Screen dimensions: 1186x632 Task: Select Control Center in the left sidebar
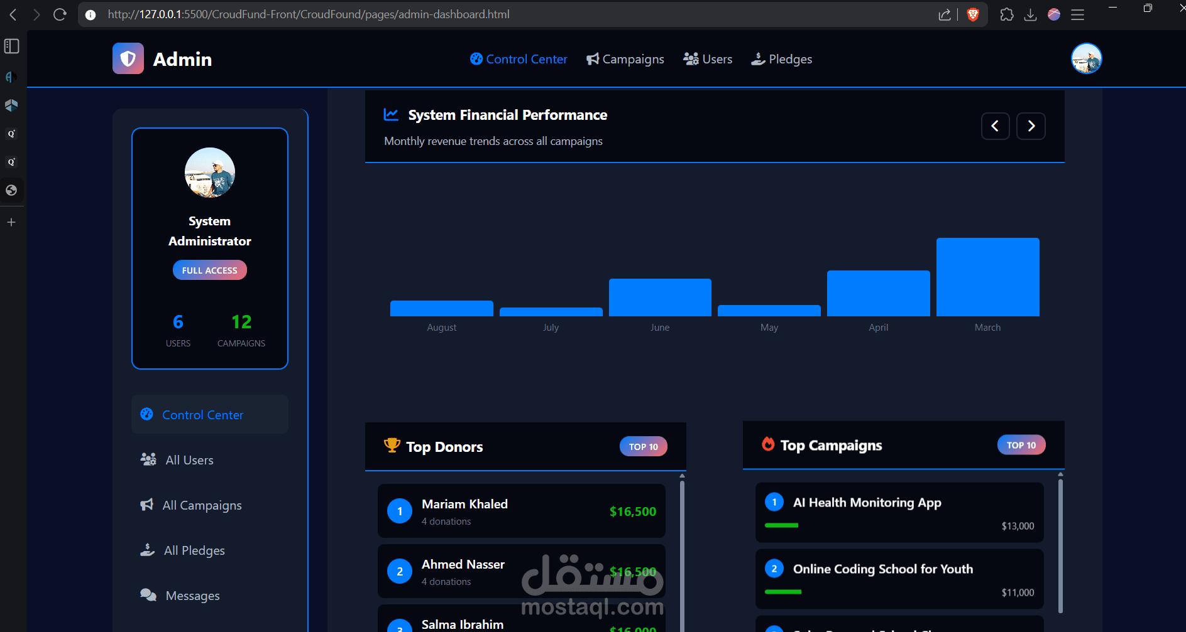coord(210,414)
